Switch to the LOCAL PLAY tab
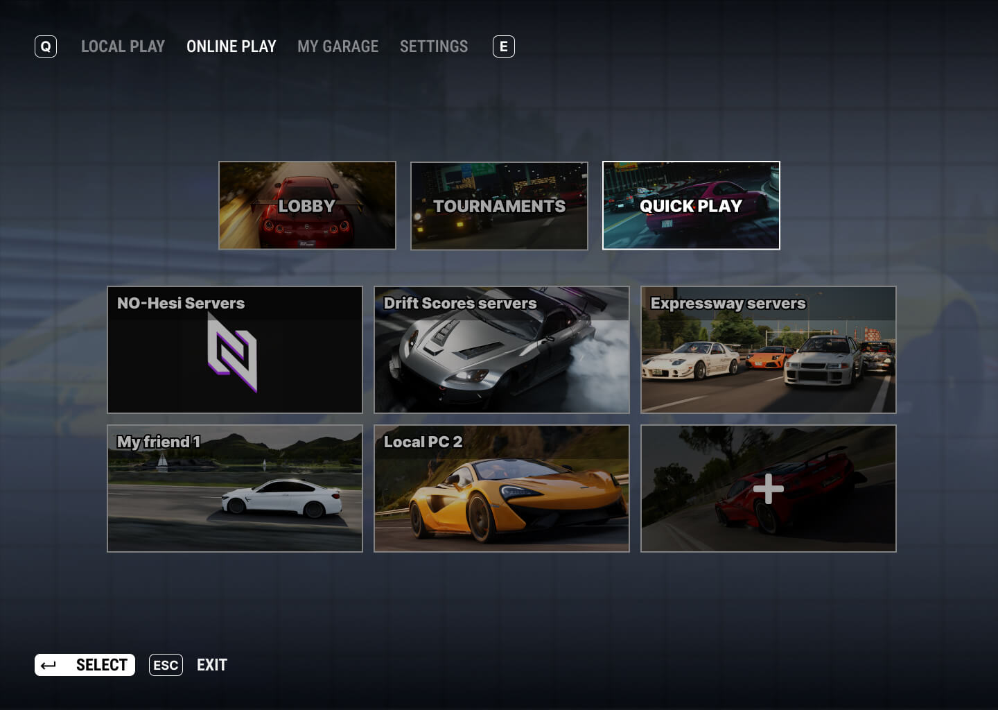This screenshot has width=998, height=710. pyautogui.click(x=123, y=46)
